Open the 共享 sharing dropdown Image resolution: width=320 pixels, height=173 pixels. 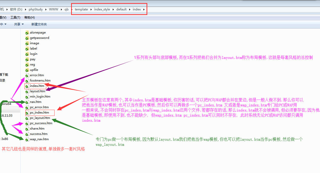point(18,24)
